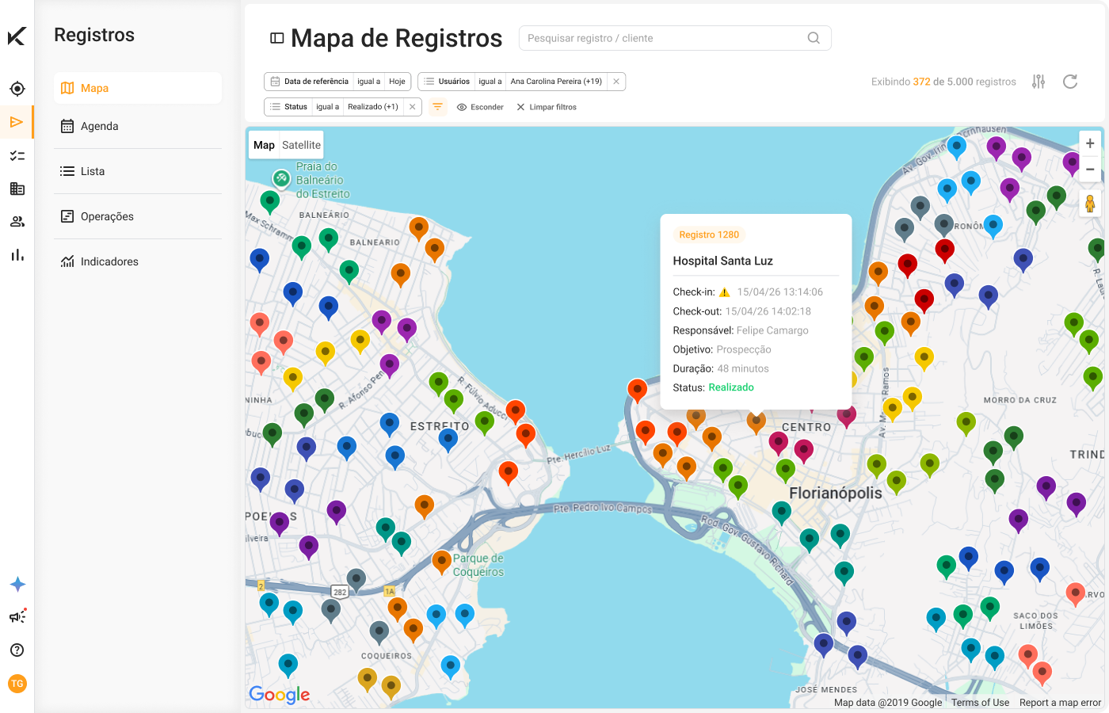The image size is (1109, 713).
Task: Click the K logo icon
Action: (17, 36)
